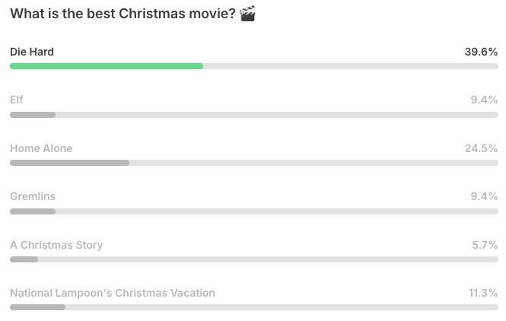
Task: Click A Christmas Story result bar
Action: coord(254,259)
